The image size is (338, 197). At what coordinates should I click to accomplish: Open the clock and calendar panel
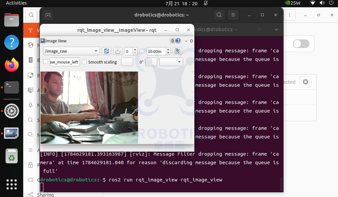pos(181,3)
